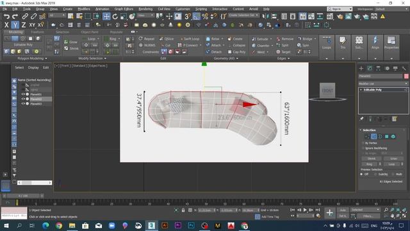Open the Utilities wrench panel tab
Image resolution: width=410 pixels, height=231 pixels.
pyautogui.click(x=404, y=69)
